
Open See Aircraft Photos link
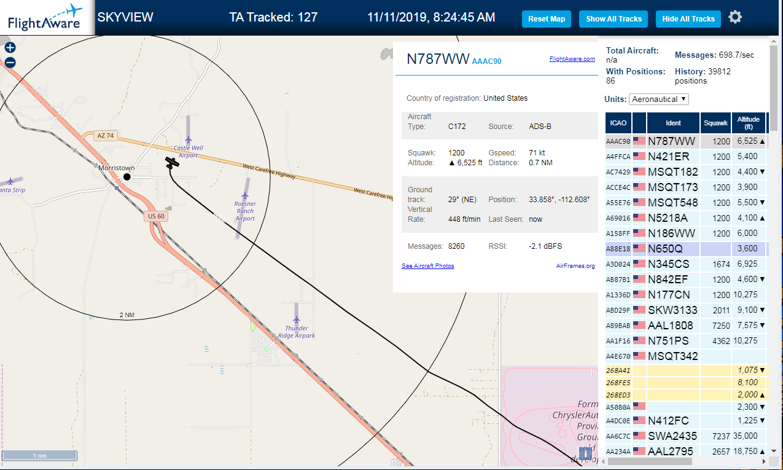(x=428, y=266)
